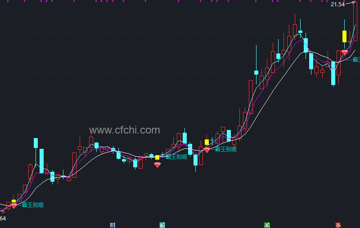Select the diamond left of third 霸王别姬 label
This screenshot has height=228, width=360.
click(x=207, y=150)
